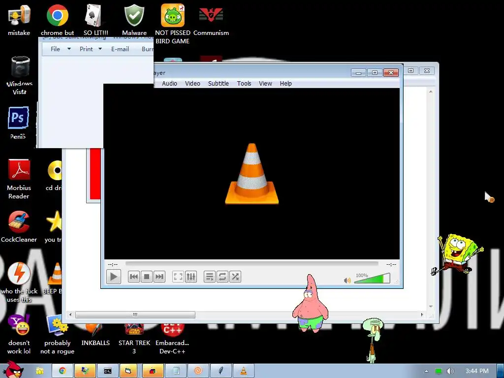Image resolution: width=504 pixels, height=378 pixels.
Task: Click the system tray volume speaker
Action: (x=450, y=371)
